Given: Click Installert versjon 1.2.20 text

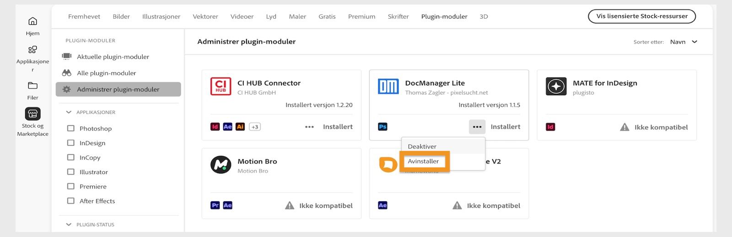Looking at the screenshot, I should pos(319,105).
